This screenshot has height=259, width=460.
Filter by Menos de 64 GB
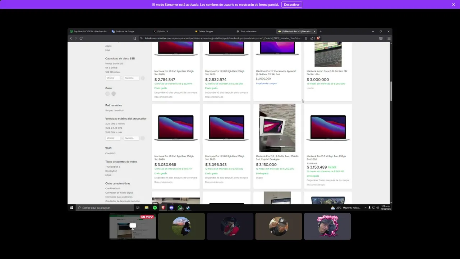click(x=114, y=64)
